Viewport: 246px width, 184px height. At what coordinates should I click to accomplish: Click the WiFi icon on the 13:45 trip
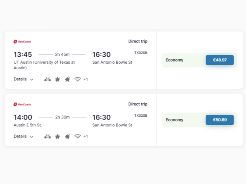(x=78, y=79)
